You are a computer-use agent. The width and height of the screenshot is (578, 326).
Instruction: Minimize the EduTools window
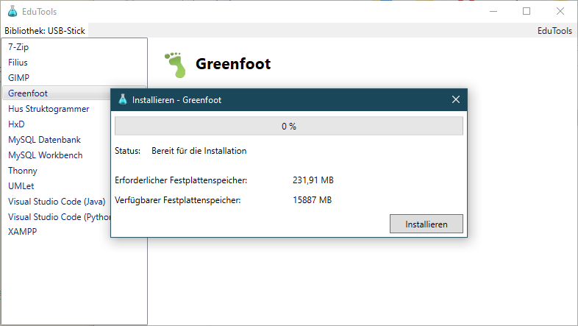tap(493, 12)
